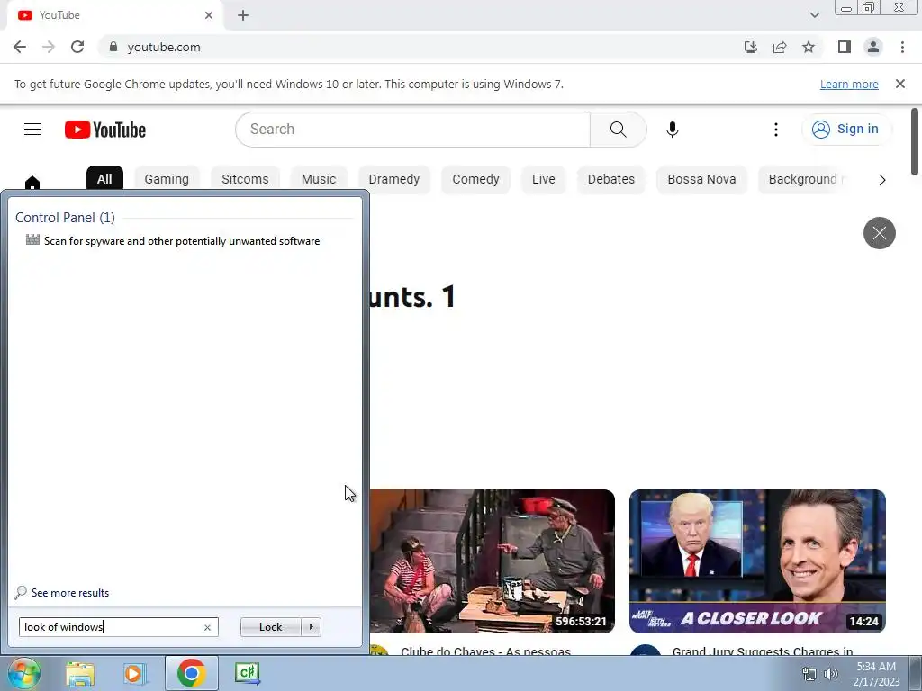Viewport: 922px width, 691px height.
Task: Select the Sitcoms filter chip
Action: tap(245, 179)
